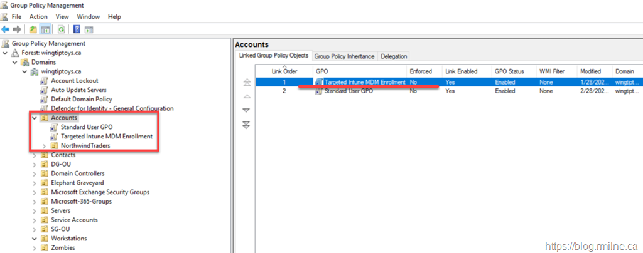The width and height of the screenshot is (643, 253).
Task: Expand the NorthwindTraders OU node
Action: pos(44,146)
